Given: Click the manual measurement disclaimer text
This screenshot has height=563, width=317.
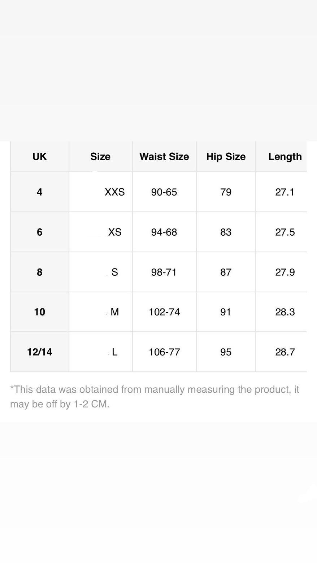Looking at the screenshot, I should pos(155,397).
